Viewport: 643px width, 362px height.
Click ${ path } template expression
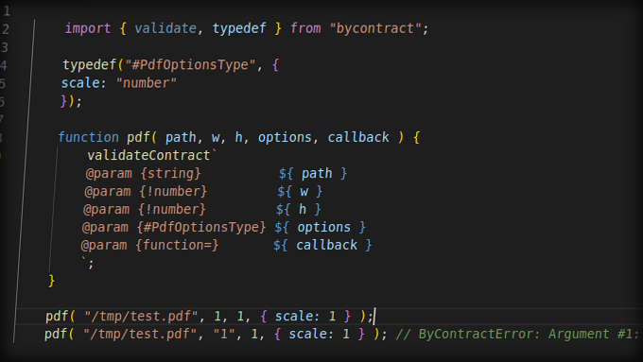[x=312, y=173]
